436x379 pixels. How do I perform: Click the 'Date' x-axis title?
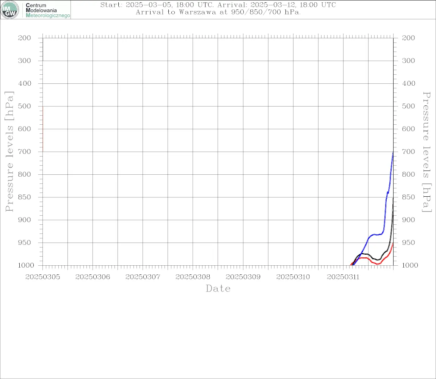(x=218, y=289)
